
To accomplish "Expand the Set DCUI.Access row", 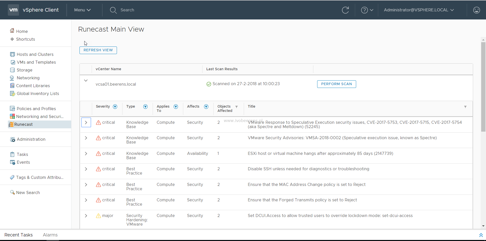I will click(86, 216).
